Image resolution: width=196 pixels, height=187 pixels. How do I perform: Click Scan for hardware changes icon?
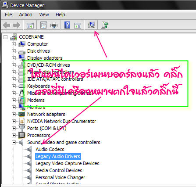coord(91,25)
